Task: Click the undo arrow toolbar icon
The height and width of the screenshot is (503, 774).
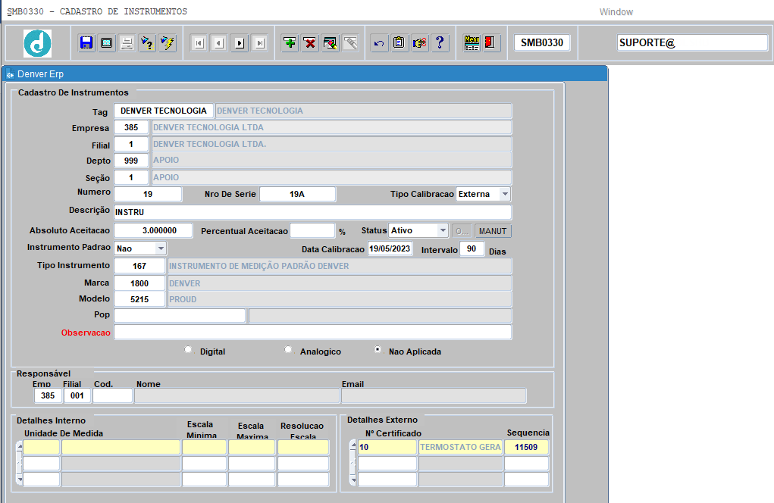Action: coord(379,43)
